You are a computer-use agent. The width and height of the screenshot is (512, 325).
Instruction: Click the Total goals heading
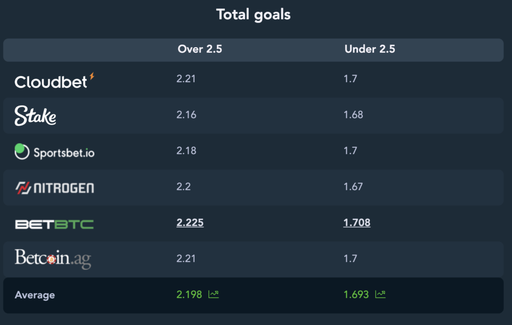click(x=253, y=15)
